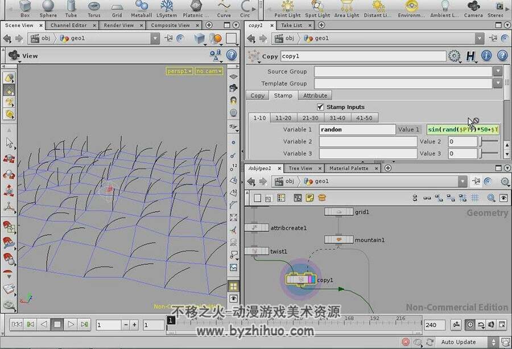This screenshot has height=349, width=512.
Task: Create a Sphere from the shelf
Action: point(48,9)
